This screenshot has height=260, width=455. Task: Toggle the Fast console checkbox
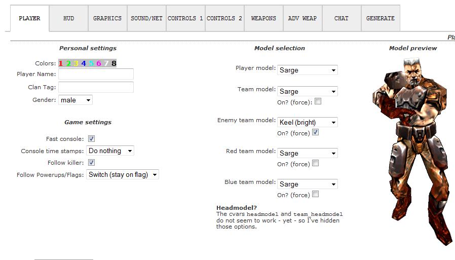pyautogui.click(x=91, y=139)
